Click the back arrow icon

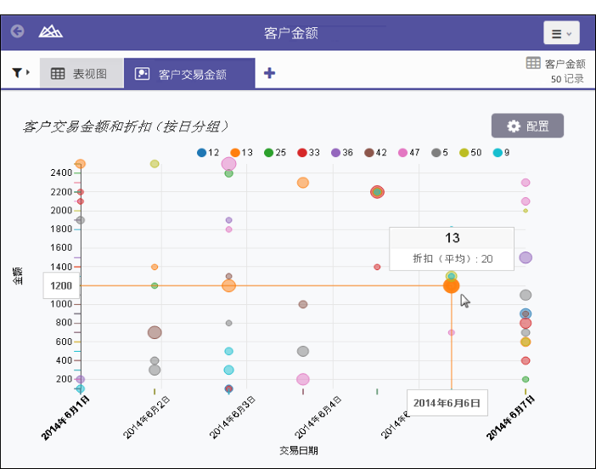(18, 32)
